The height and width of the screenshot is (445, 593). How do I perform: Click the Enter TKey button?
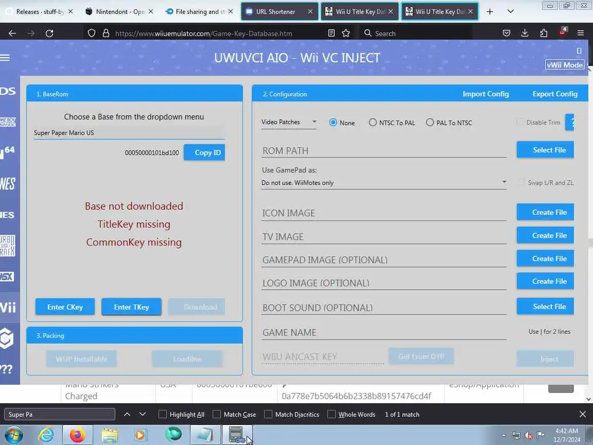[x=132, y=307]
